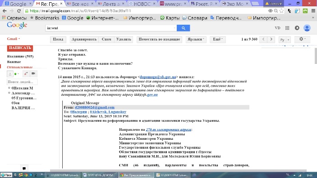Open 270-ти электронных адреса link
The height and width of the screenshot is (178, 317).
point(168,129)
